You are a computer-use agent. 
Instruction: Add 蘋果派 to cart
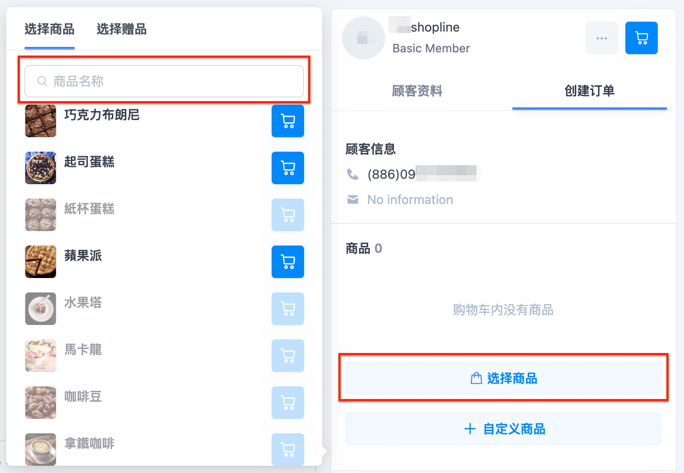click(x=288, y=262)
